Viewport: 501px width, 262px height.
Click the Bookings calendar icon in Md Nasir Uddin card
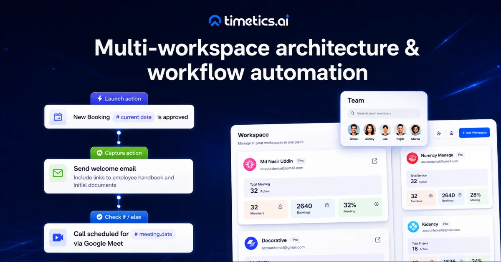327,205
